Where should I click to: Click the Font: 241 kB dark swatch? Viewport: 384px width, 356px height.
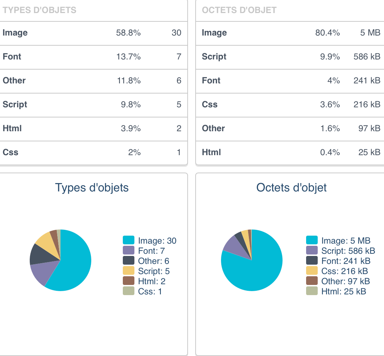click(x=312, y=260)
